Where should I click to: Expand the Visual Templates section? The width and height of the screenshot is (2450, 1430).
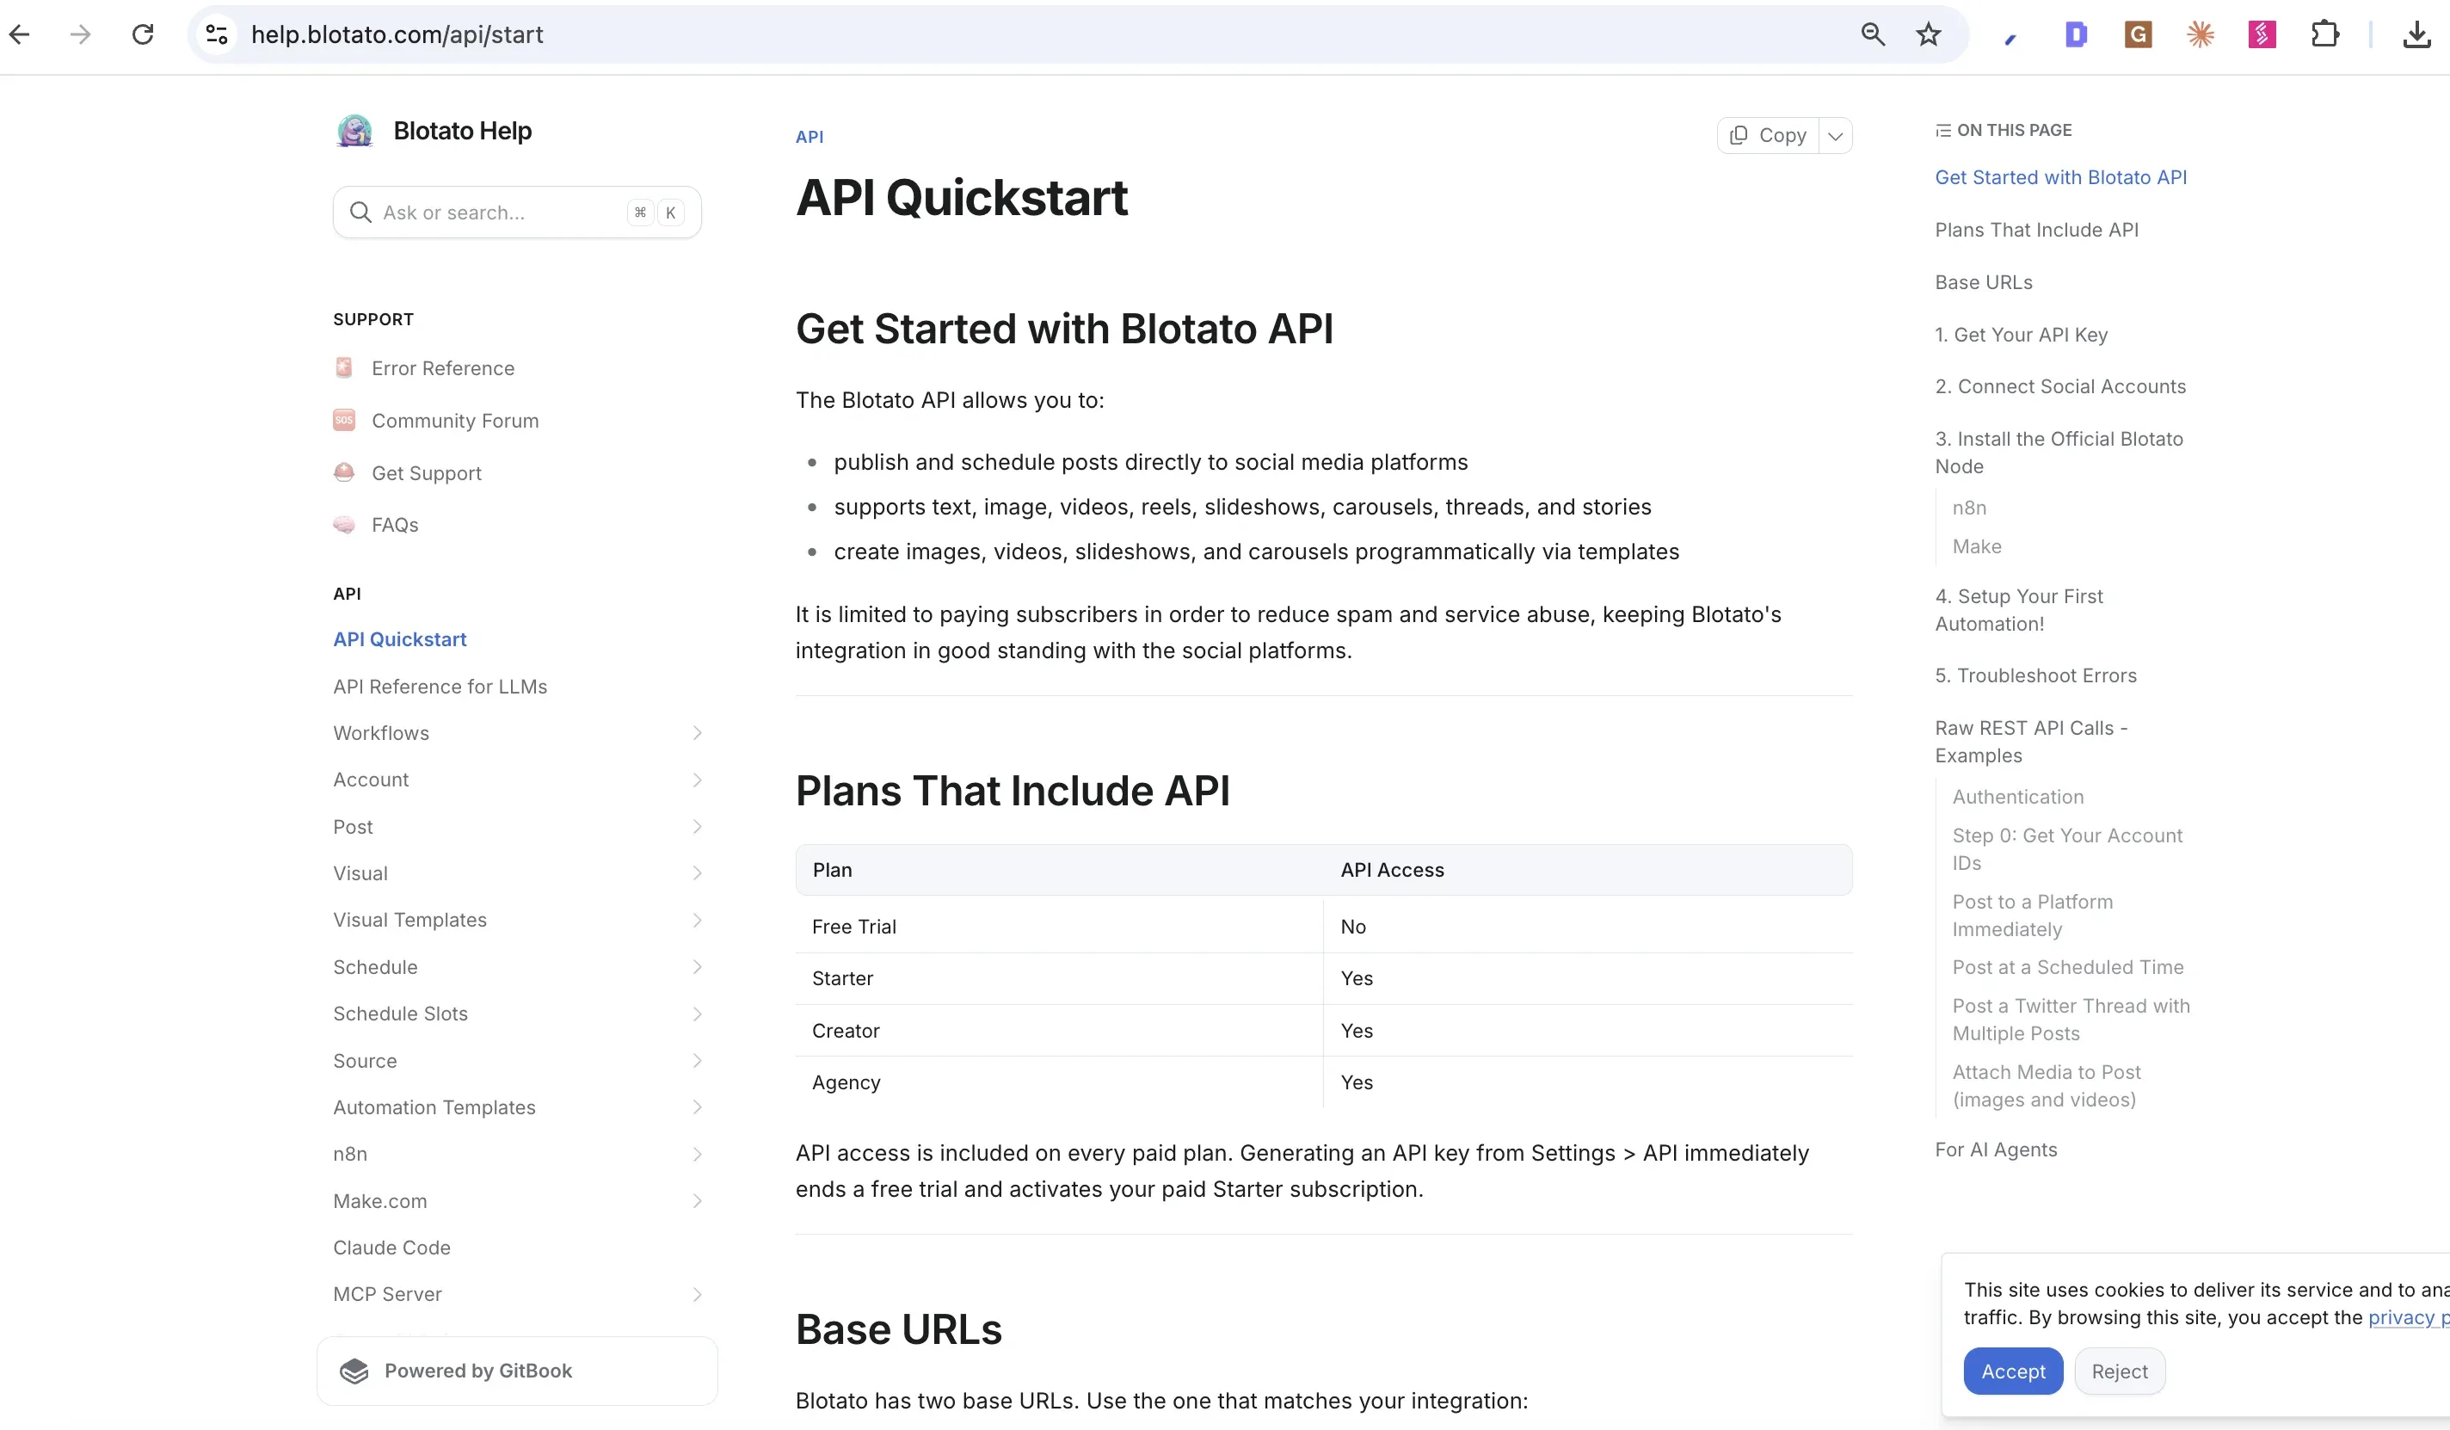(x=697, y=920)
